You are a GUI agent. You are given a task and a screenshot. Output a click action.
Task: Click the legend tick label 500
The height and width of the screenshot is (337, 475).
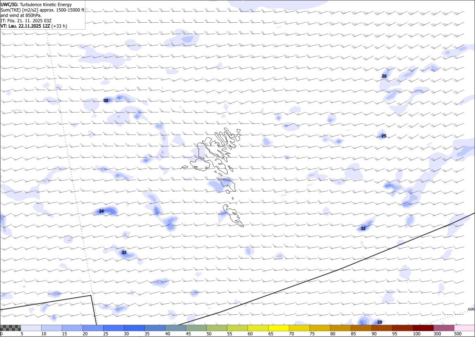point(458,334)
